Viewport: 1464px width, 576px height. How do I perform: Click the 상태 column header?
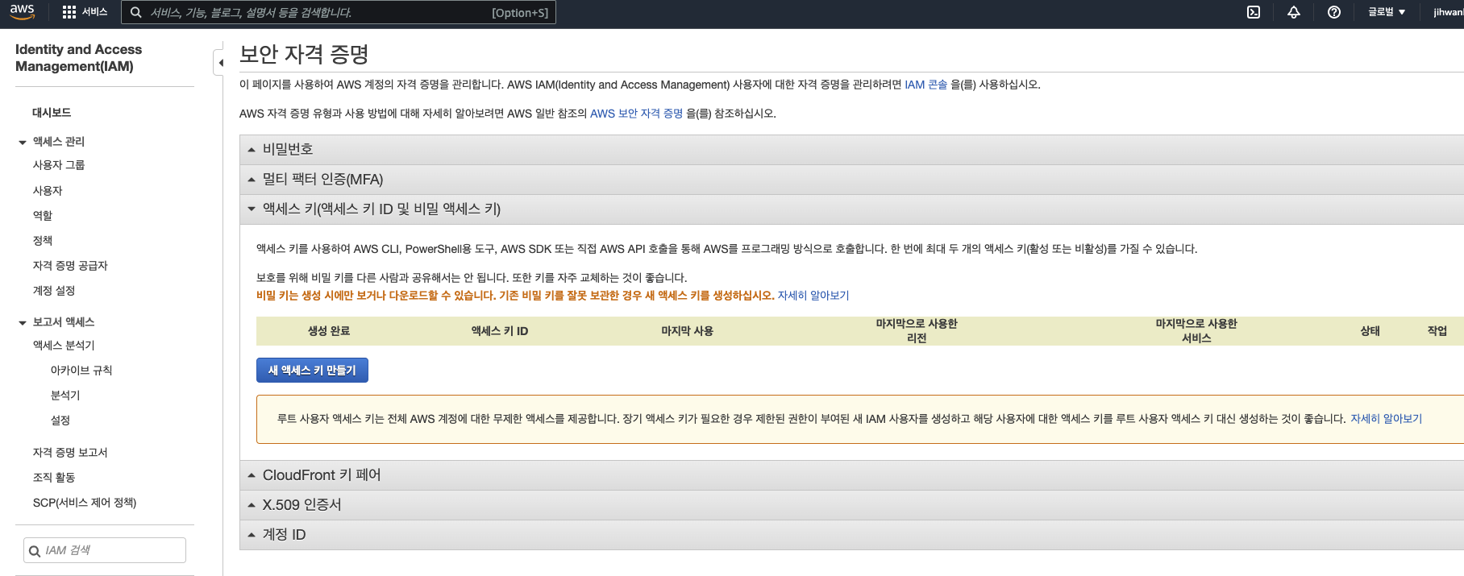[1370, 331]
